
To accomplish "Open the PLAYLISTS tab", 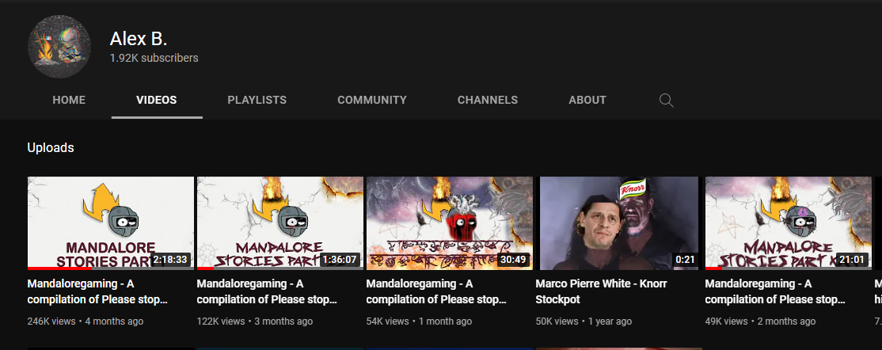I will point(257,100).
